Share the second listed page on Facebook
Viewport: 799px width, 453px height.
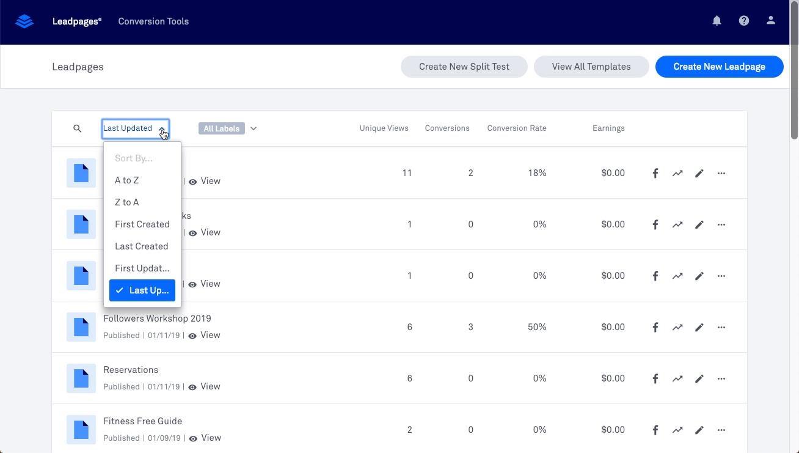point(655,224)
